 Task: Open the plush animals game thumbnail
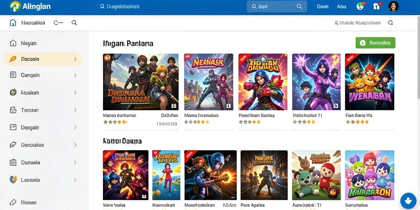pyautogui.click(x=316, y=175)
